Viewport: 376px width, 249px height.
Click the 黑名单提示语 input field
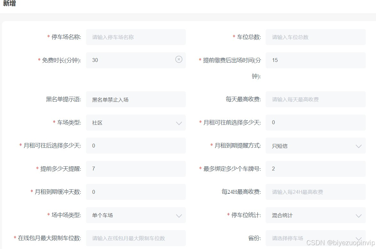[136, 99]
